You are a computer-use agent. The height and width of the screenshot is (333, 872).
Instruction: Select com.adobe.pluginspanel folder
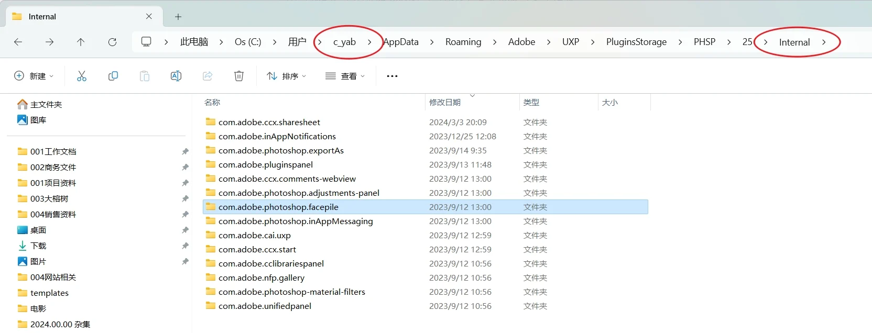[x=259, y=164]
